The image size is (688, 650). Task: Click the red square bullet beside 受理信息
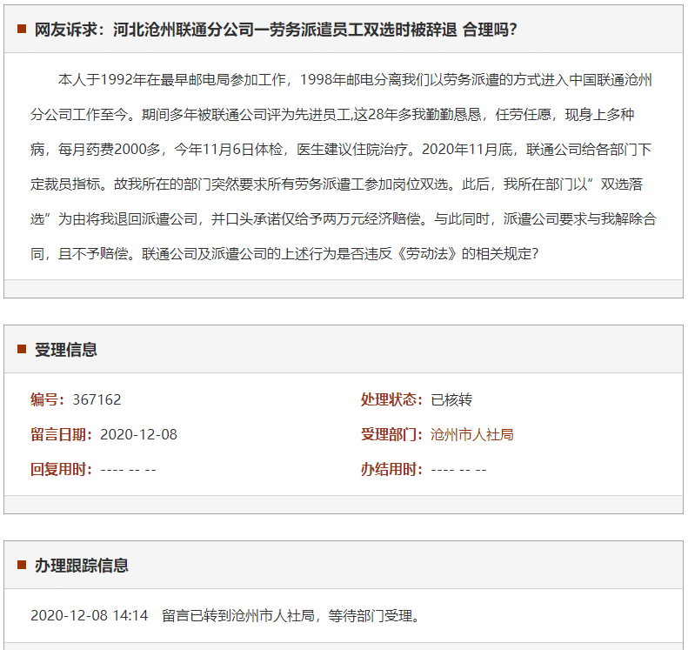point(22,349)
